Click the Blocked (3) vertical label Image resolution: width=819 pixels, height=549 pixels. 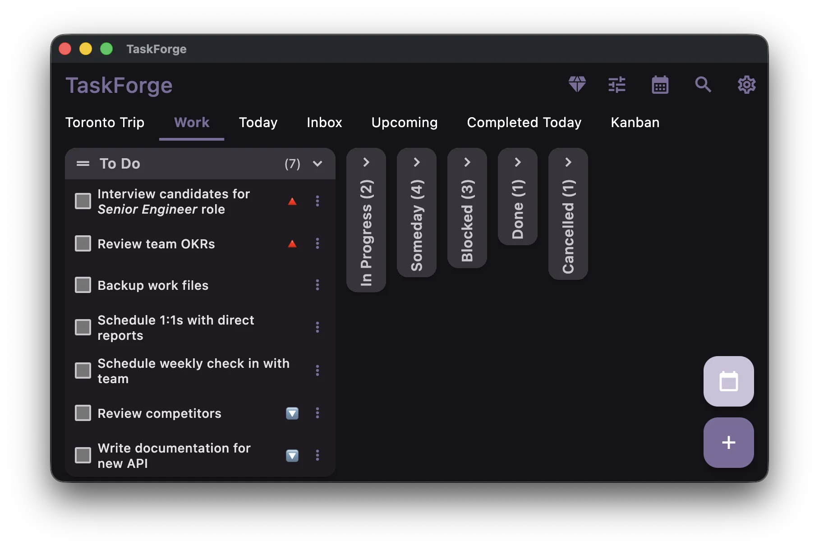[x=467, y=220]
